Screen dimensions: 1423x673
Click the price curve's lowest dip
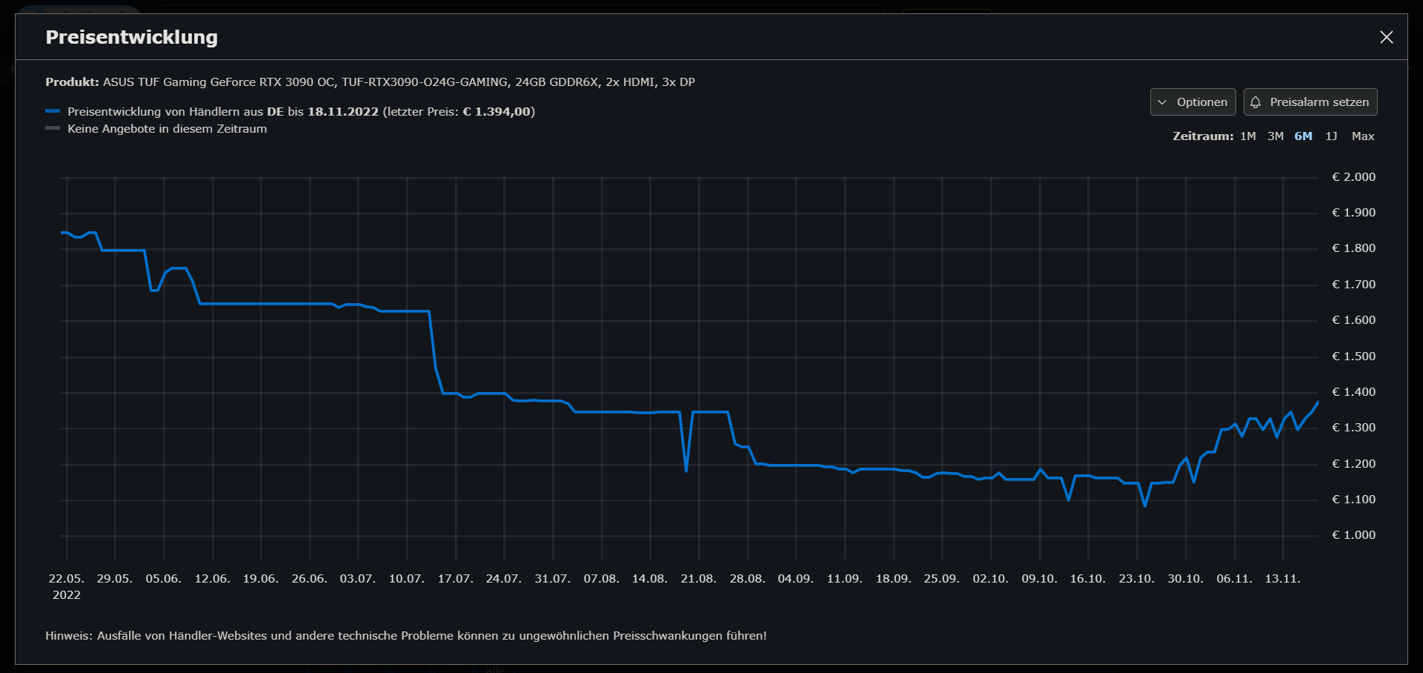(1145, 507)
